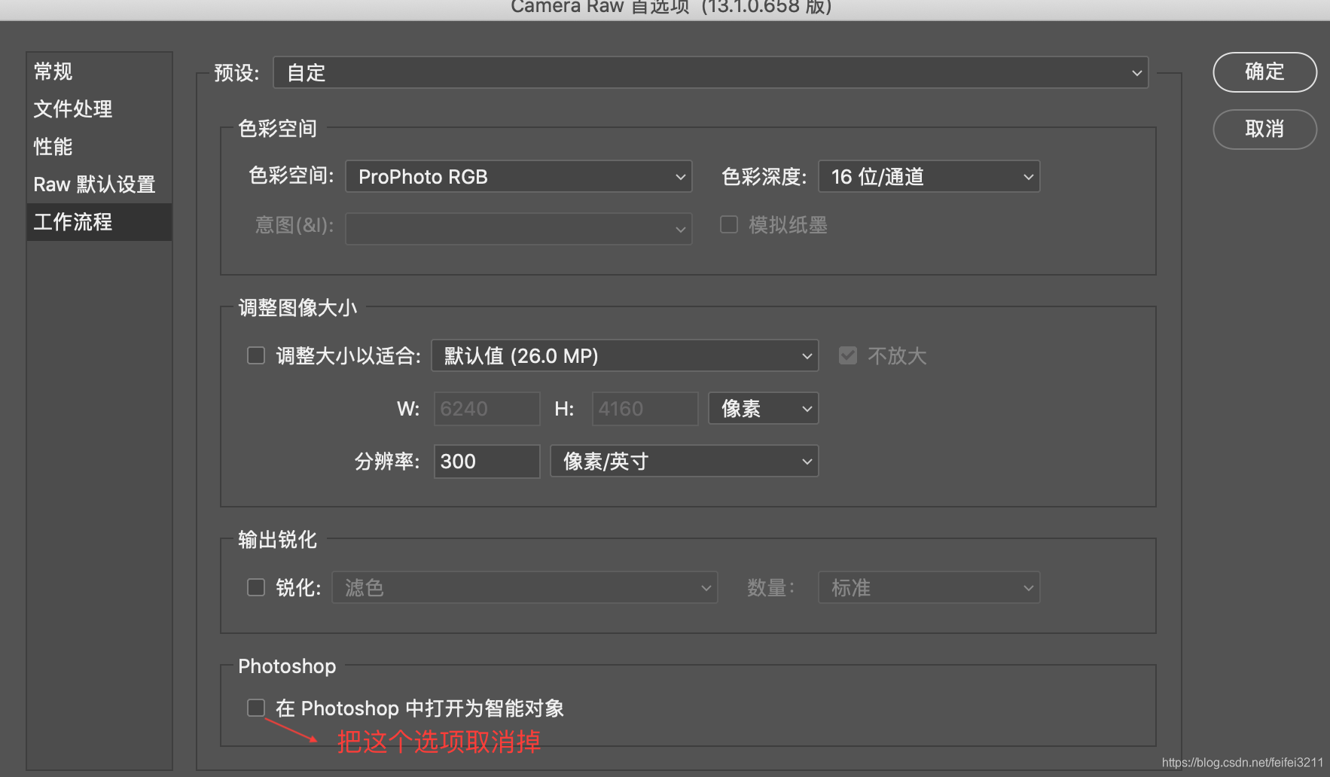The height and width of the screenshot is (777, 1330).
Task: Open the disabled 意图 dropdown
Action: click(x=518, y=229)
